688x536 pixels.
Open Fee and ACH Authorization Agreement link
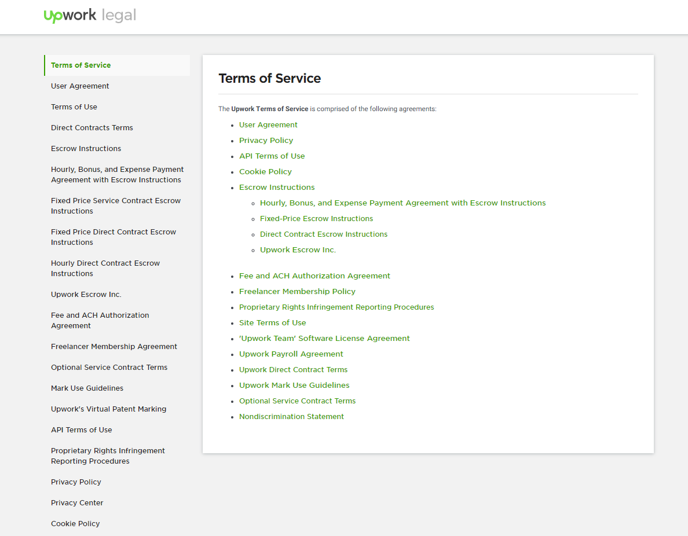pyautogui.click(x=314, y=276)
